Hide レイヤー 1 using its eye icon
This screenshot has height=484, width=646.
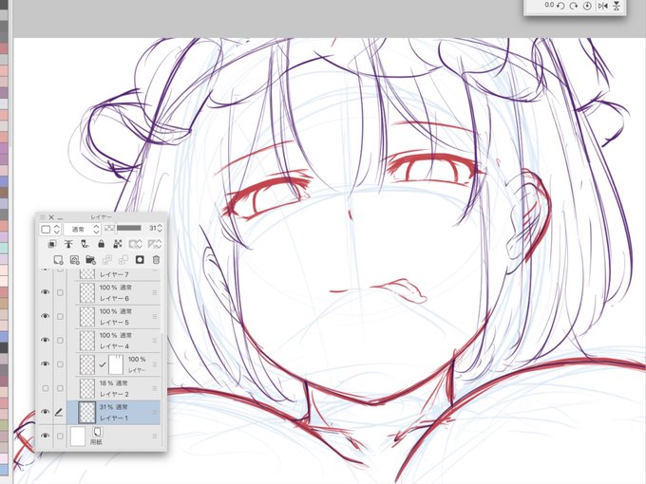(45, 412)
